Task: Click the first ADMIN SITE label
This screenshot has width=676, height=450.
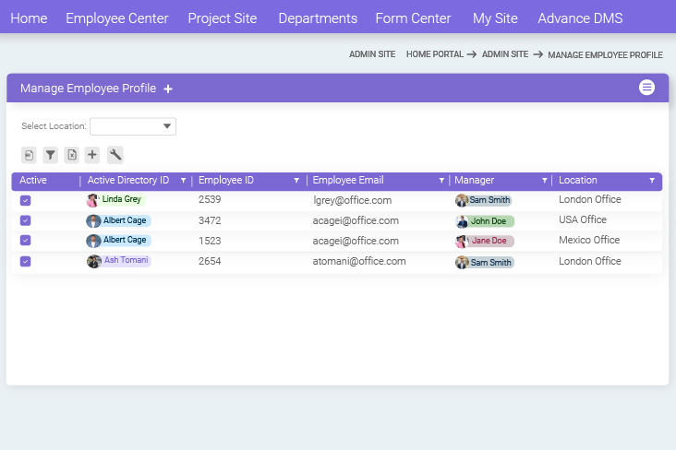Action: 372,54
